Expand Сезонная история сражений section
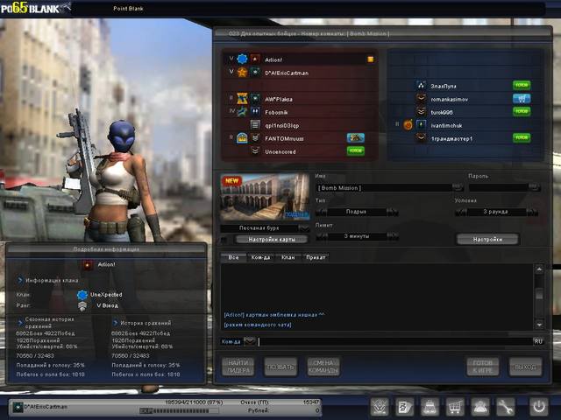This screenshot has width=561, height=420. pos(20,323)
